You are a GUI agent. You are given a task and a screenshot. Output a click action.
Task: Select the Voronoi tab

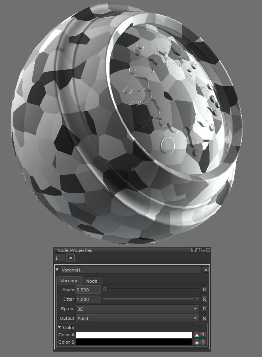click(x=69, y=281)
